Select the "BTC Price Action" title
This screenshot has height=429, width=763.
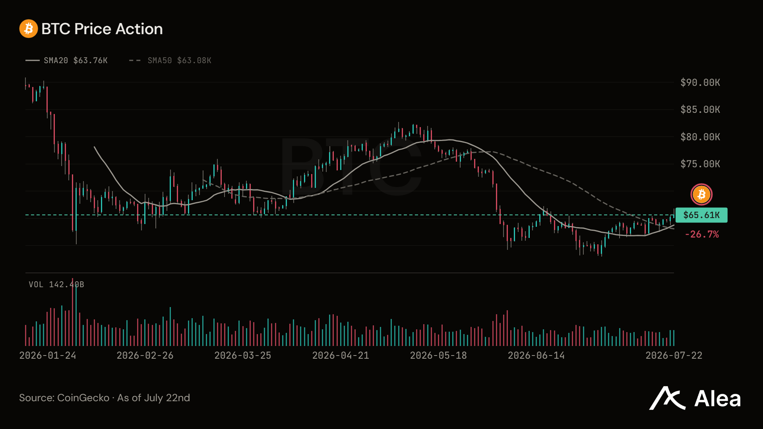coord(102,29)
